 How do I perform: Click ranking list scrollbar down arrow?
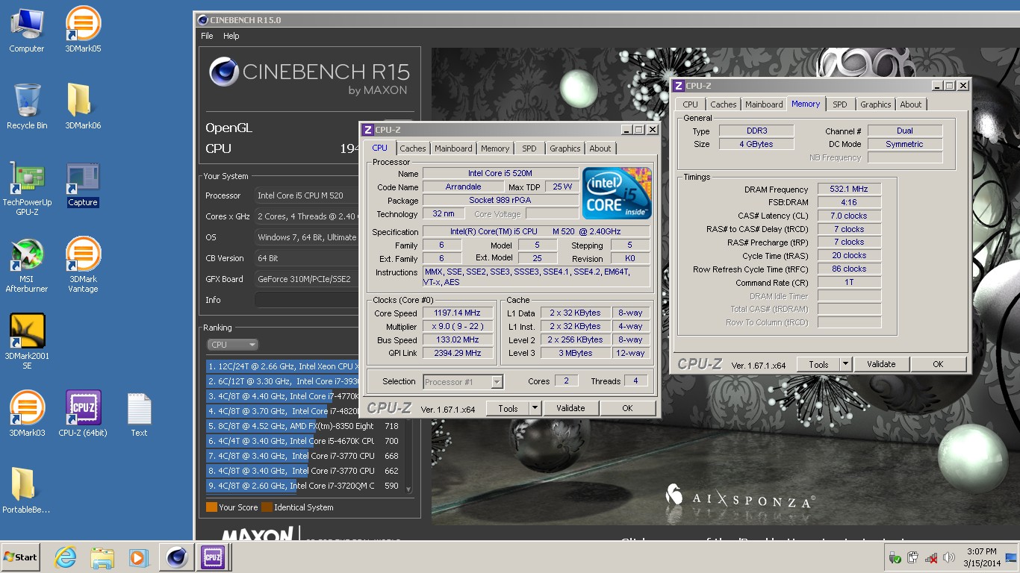pos(408,489)
